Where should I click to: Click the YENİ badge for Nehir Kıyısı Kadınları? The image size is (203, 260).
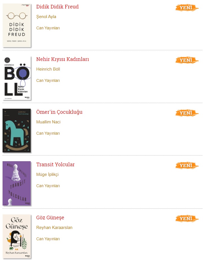click(x=187, y=60)
